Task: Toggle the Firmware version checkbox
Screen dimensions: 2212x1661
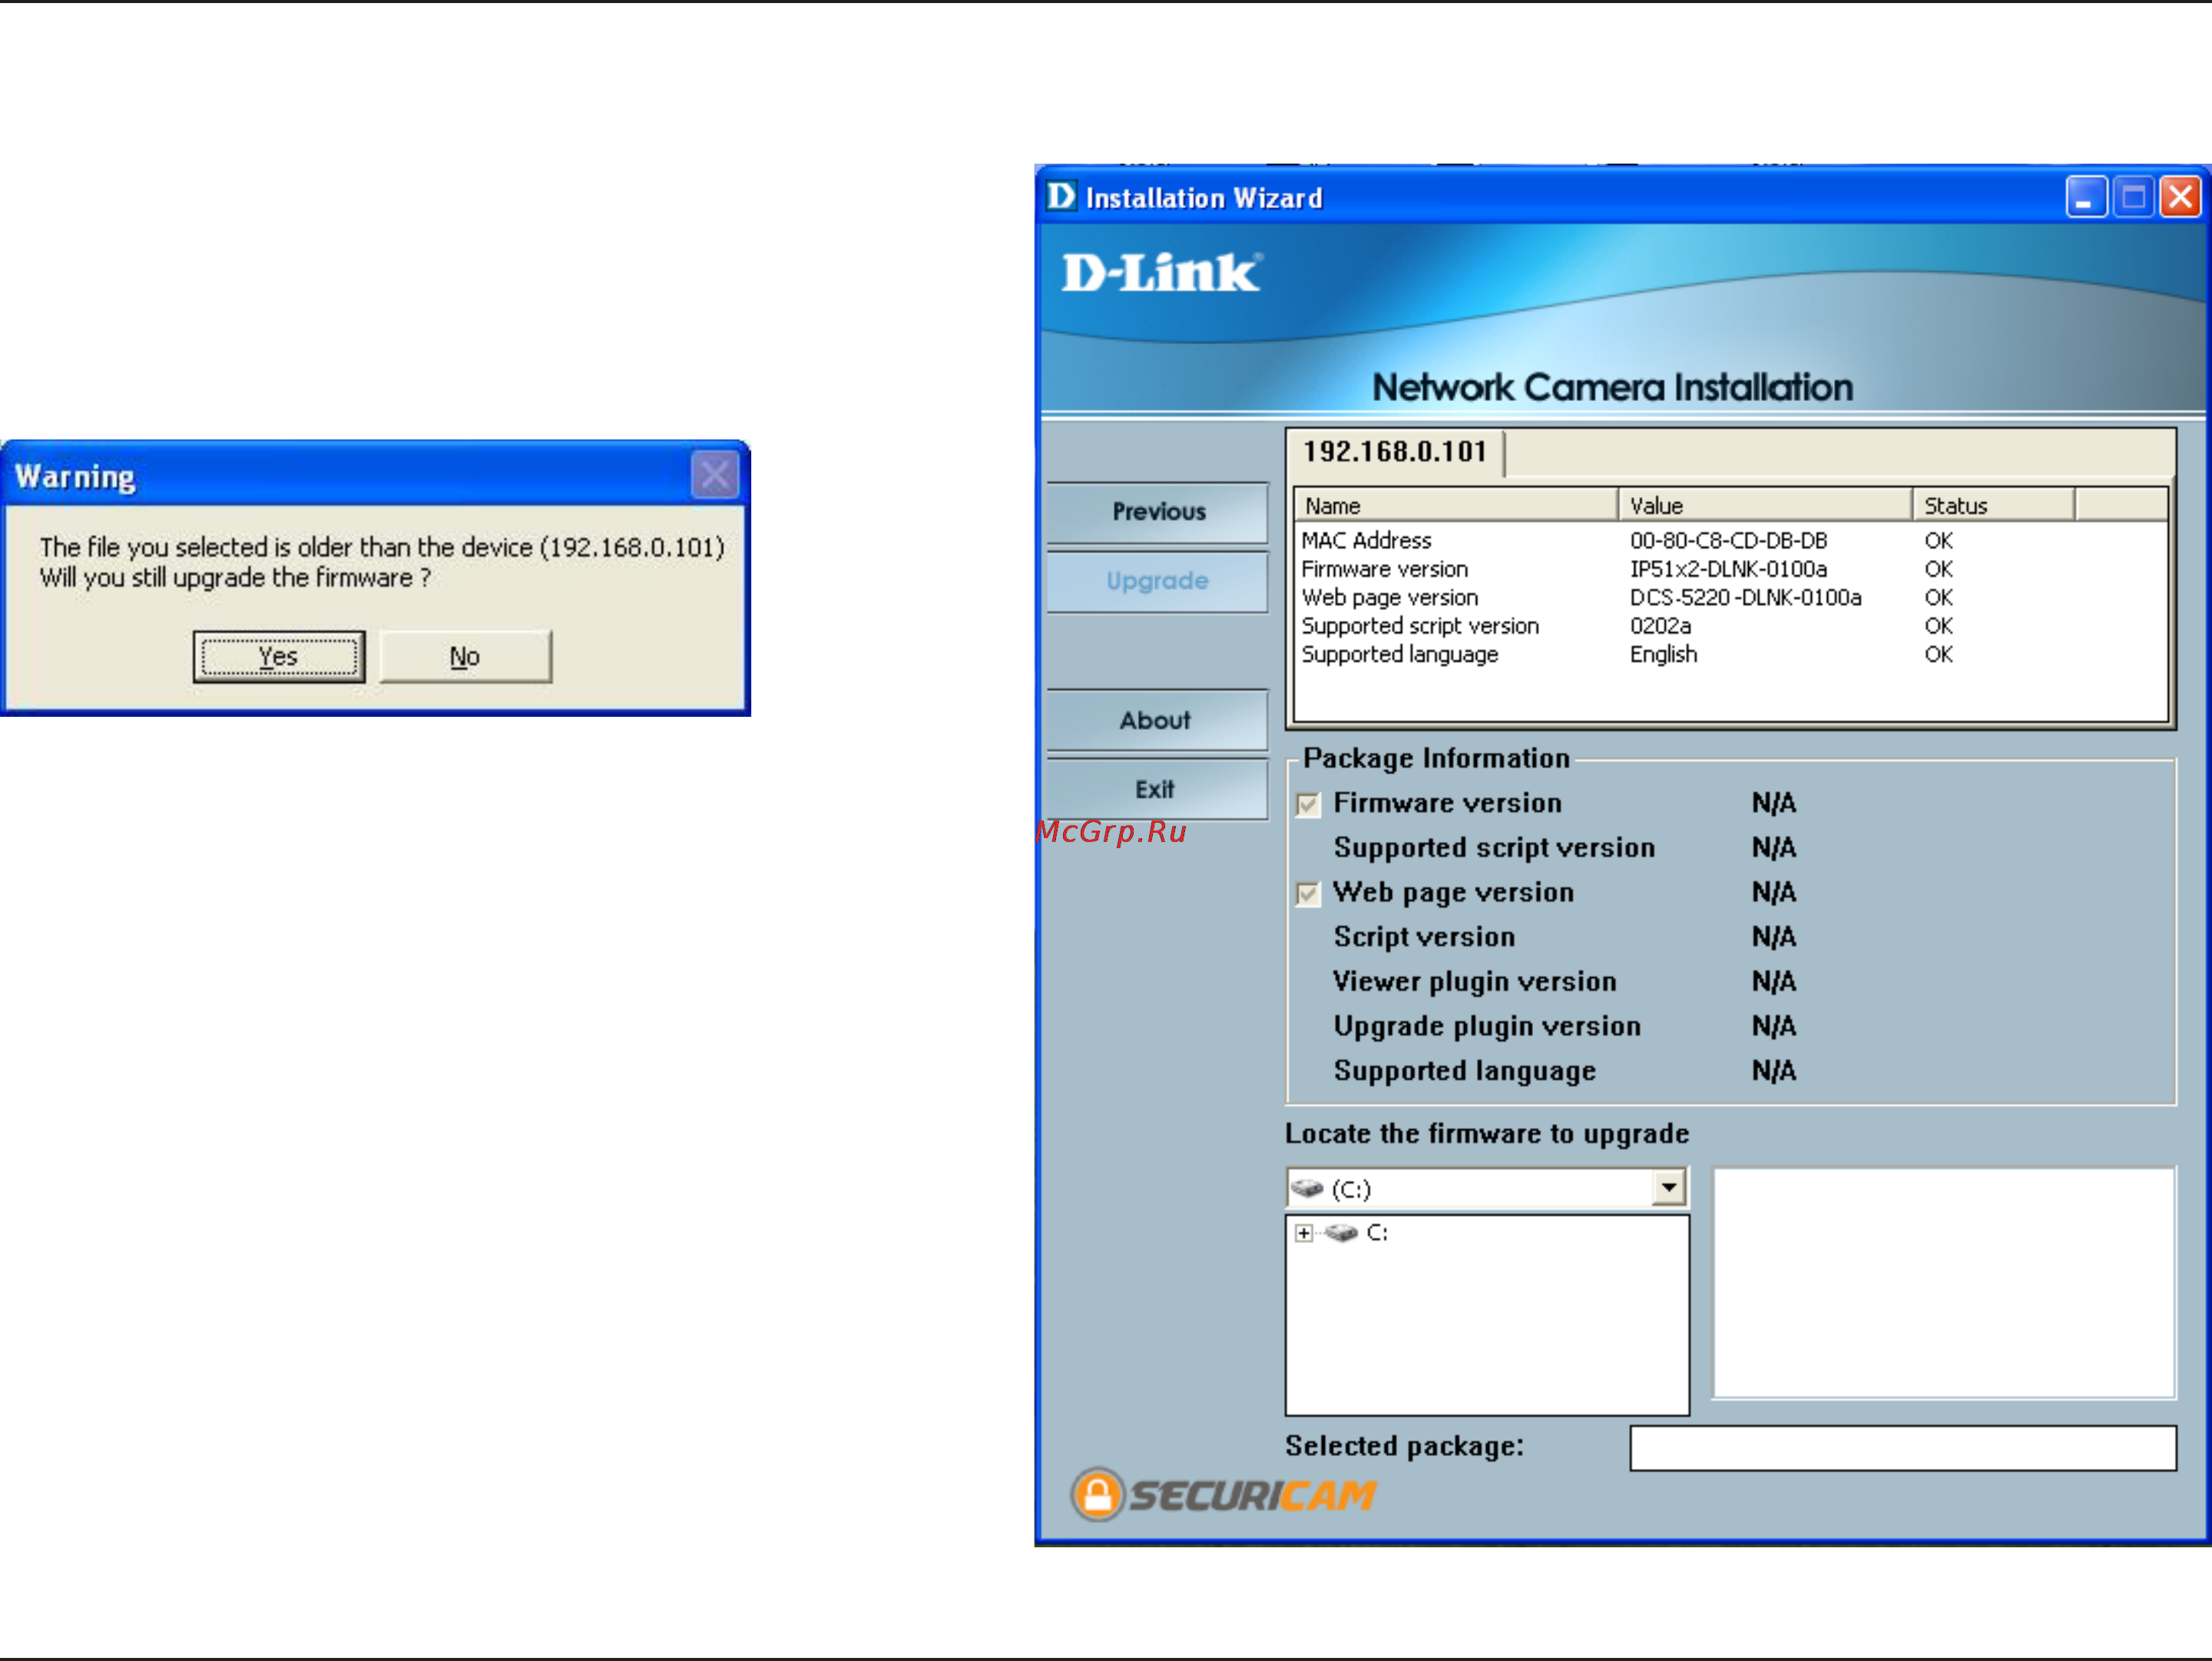Action: (1308, 804)
